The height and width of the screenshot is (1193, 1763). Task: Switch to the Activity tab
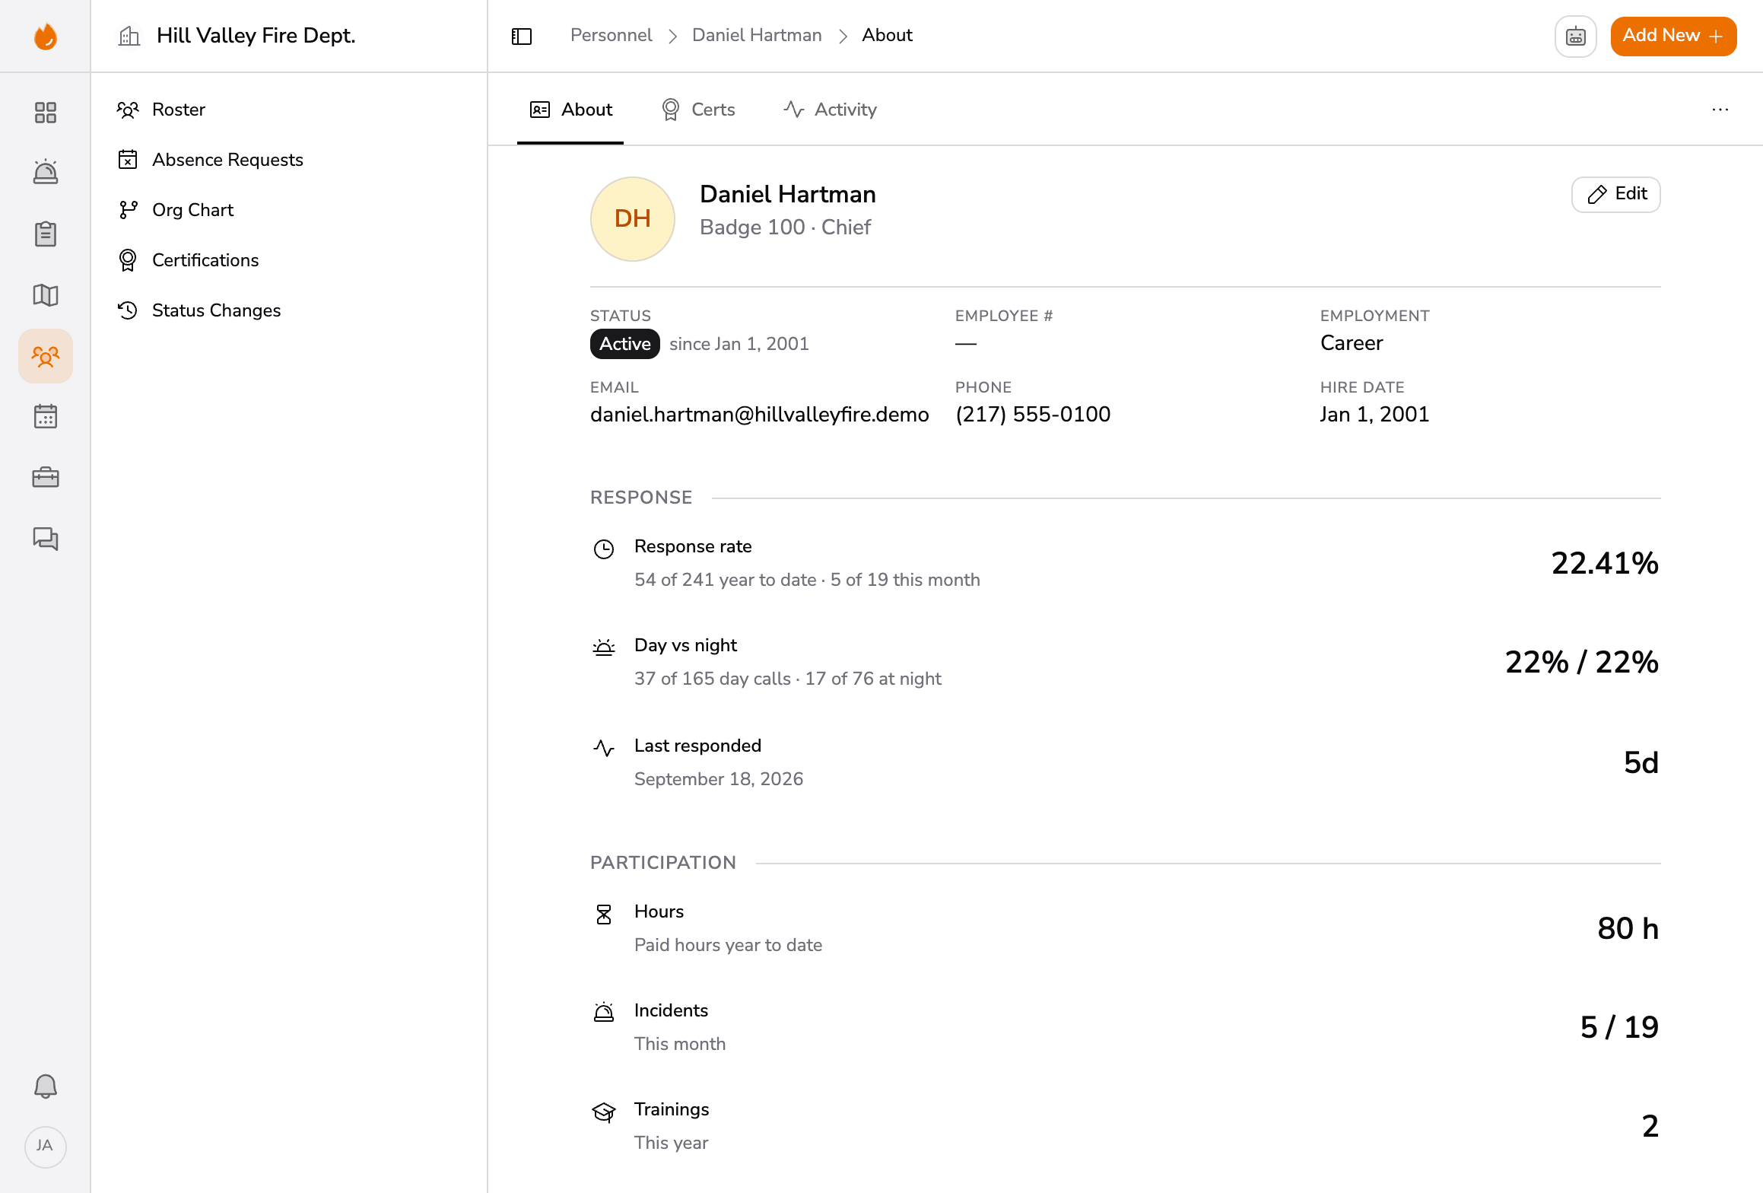point(830,110)
